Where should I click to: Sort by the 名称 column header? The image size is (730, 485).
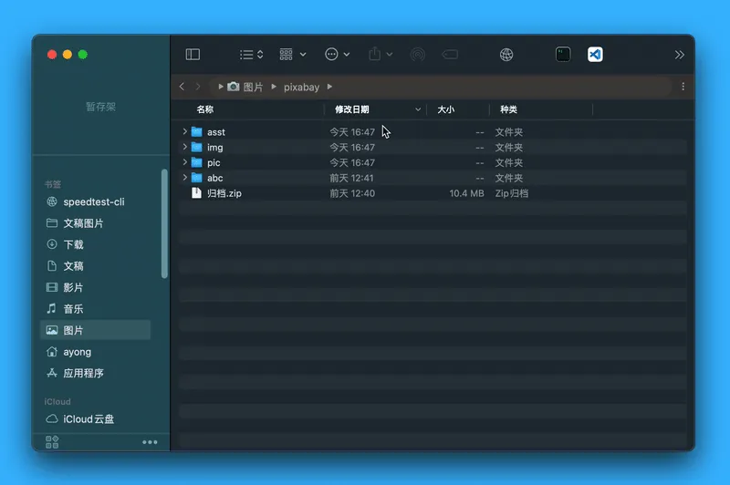pos(204,109)
